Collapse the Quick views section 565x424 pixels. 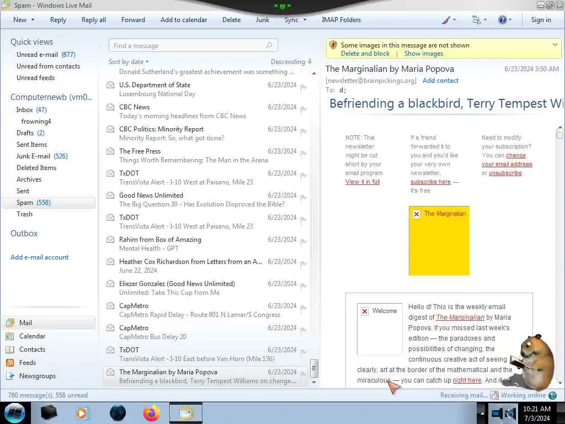pyautogui.click(x=31, y=42)
